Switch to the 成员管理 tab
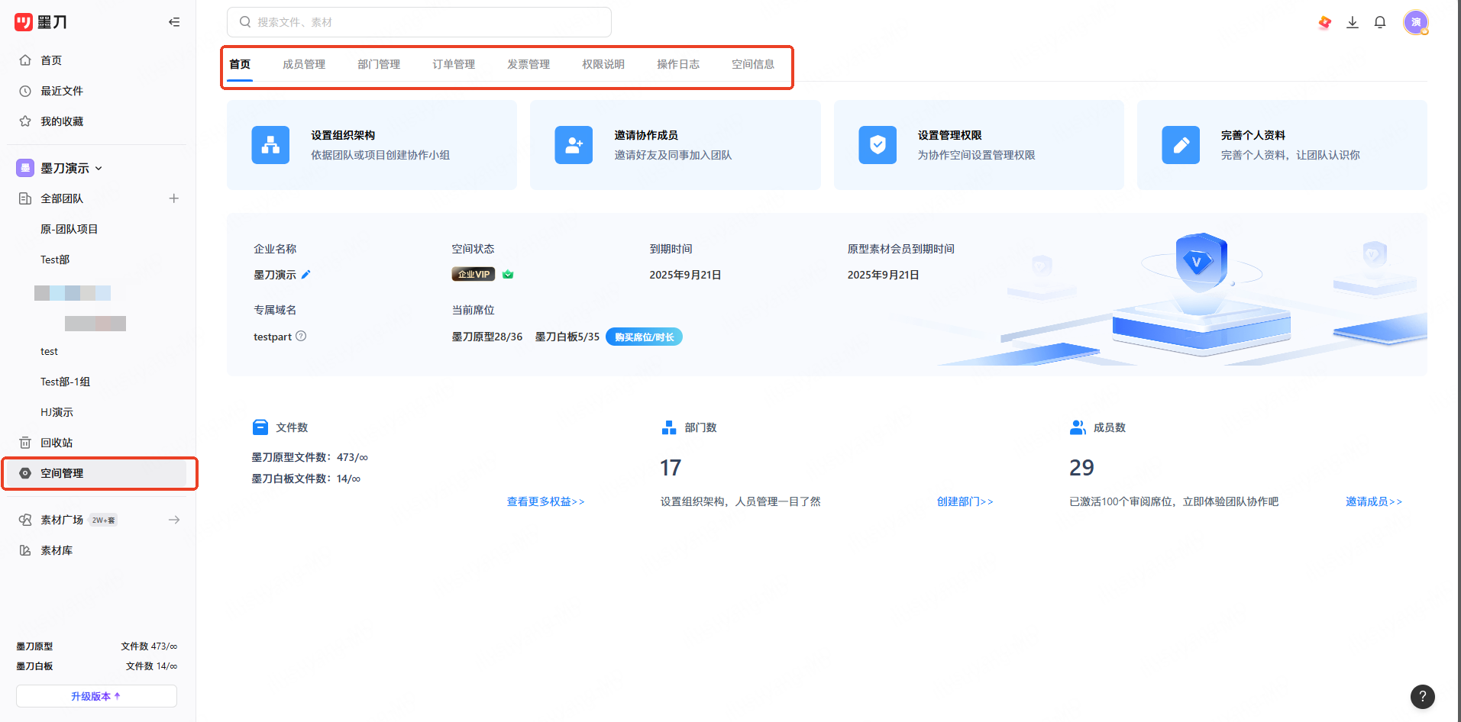 point(304,64)
